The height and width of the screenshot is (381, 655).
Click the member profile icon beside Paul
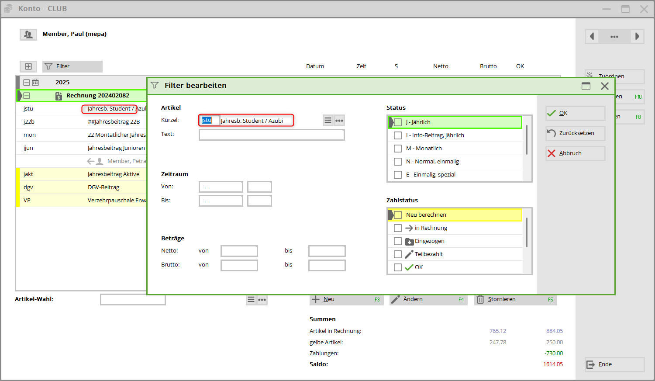[28, 35]
